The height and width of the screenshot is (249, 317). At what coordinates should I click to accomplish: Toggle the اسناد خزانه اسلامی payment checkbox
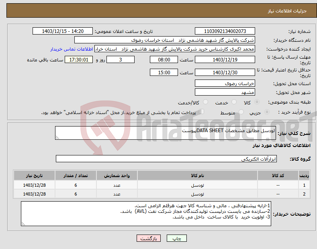coord(202,111)
